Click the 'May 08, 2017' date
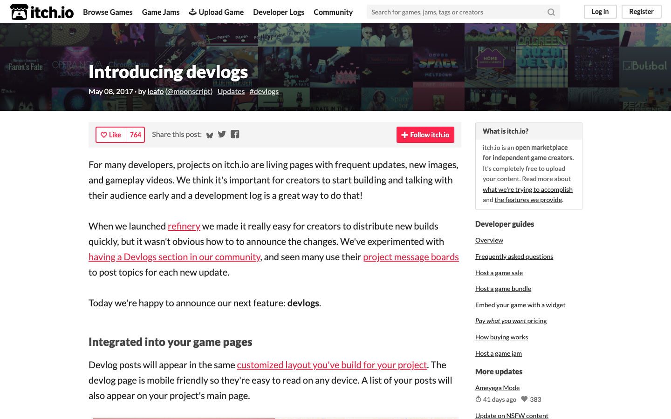 click(111, 91)
